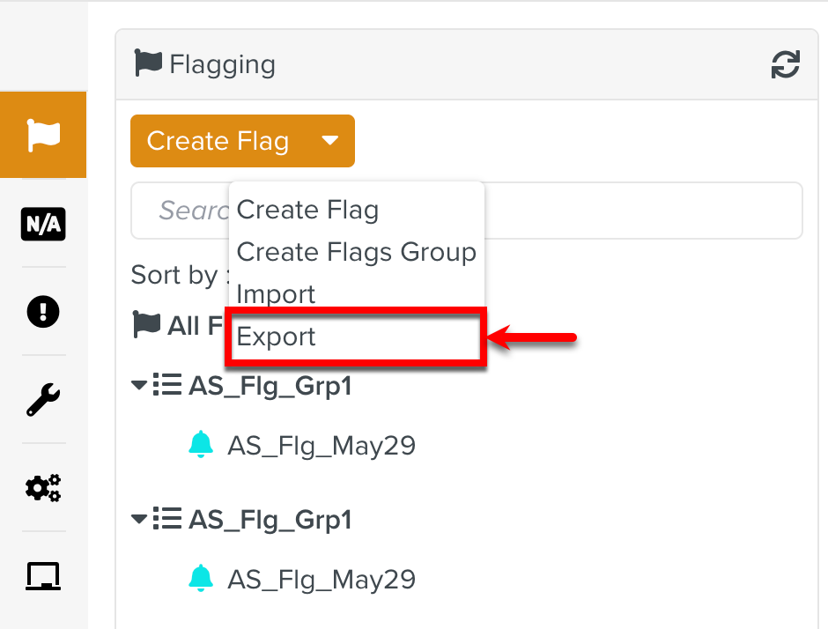Click the bell icon of the lower AS_Flg_May29
This screenshot has height=629, width=828.
[201, 578]
